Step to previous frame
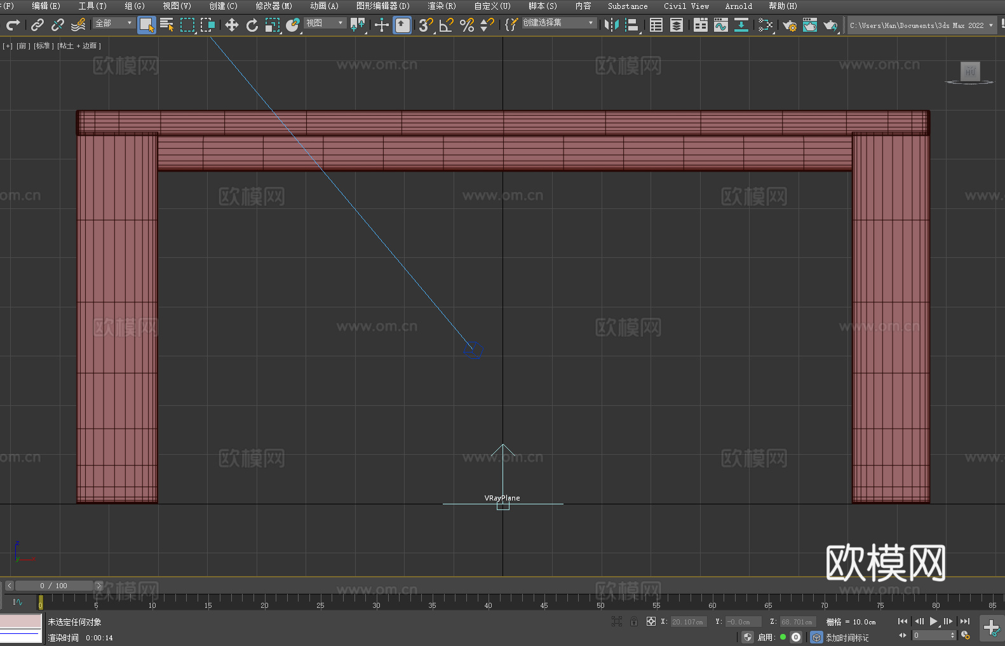 tap(919, 621)
